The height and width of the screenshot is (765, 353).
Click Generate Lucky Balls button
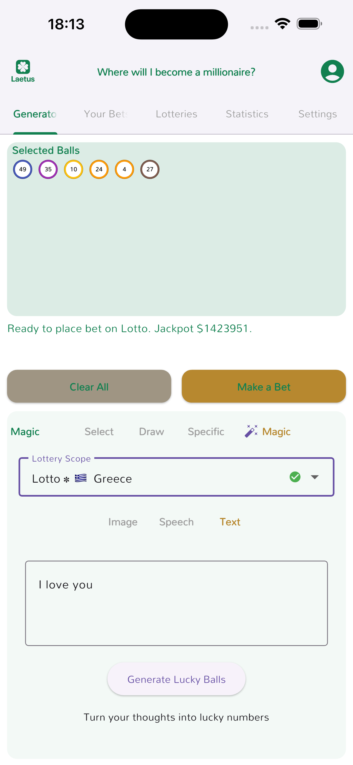coord(176,679)
